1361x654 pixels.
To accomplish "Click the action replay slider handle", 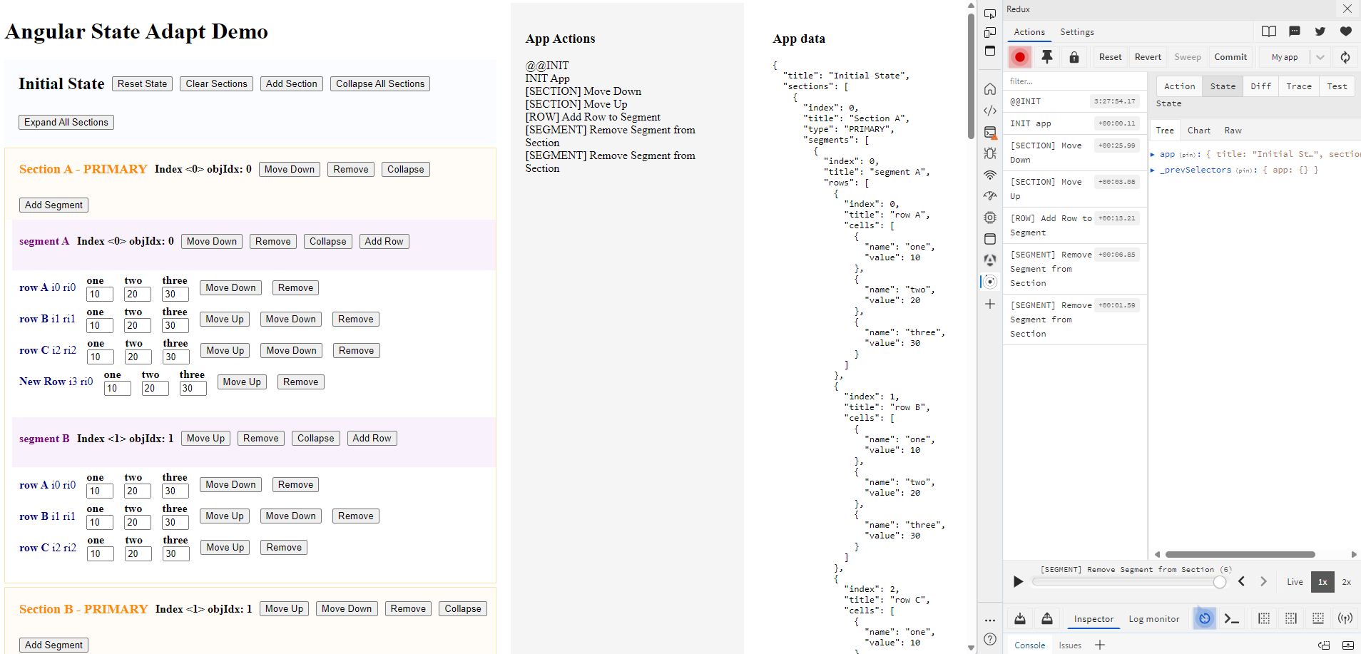I will click(x=1220, y=582).
